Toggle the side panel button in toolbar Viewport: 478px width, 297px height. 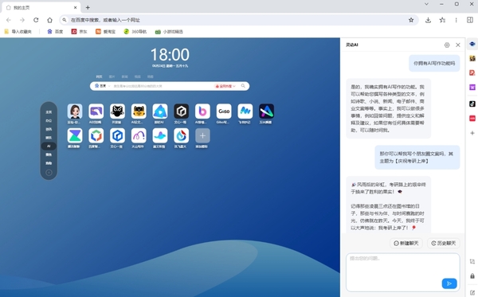click(x=470, y=20)
